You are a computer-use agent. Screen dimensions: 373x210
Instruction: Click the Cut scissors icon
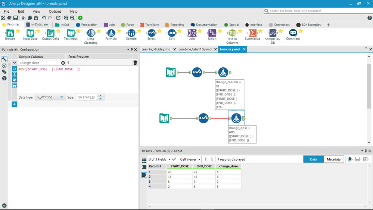pos(23,18)
